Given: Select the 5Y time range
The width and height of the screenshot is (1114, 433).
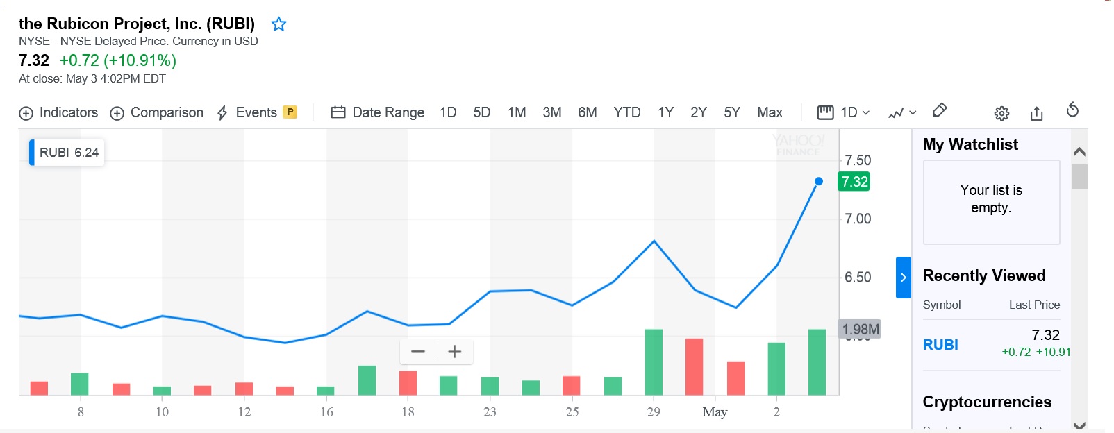Looking at the screenshot, I should tap(732, 112).
